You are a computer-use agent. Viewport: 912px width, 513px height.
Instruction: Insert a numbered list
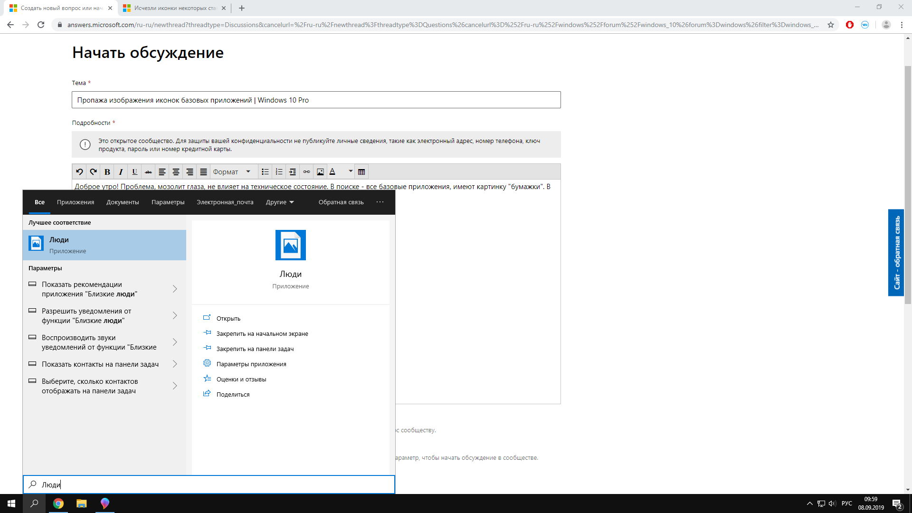pos(279,172)
